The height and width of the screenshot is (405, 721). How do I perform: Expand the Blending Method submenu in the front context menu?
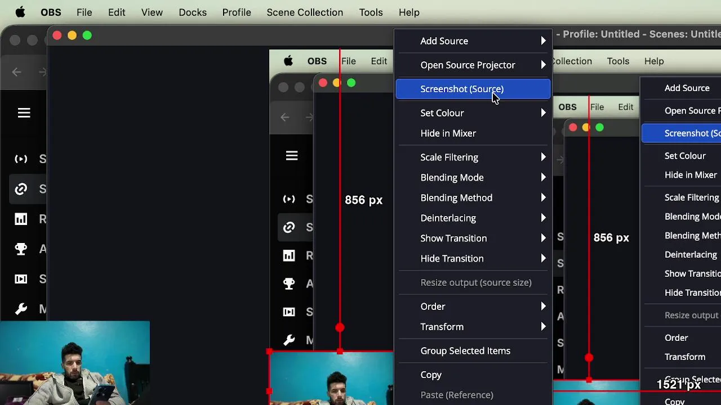[x=473, y=198]
